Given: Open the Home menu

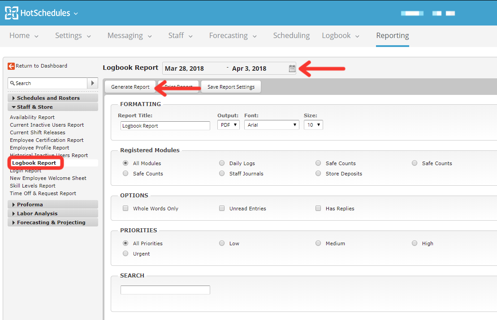Looking at the screenshot, I should pos(24,36).
